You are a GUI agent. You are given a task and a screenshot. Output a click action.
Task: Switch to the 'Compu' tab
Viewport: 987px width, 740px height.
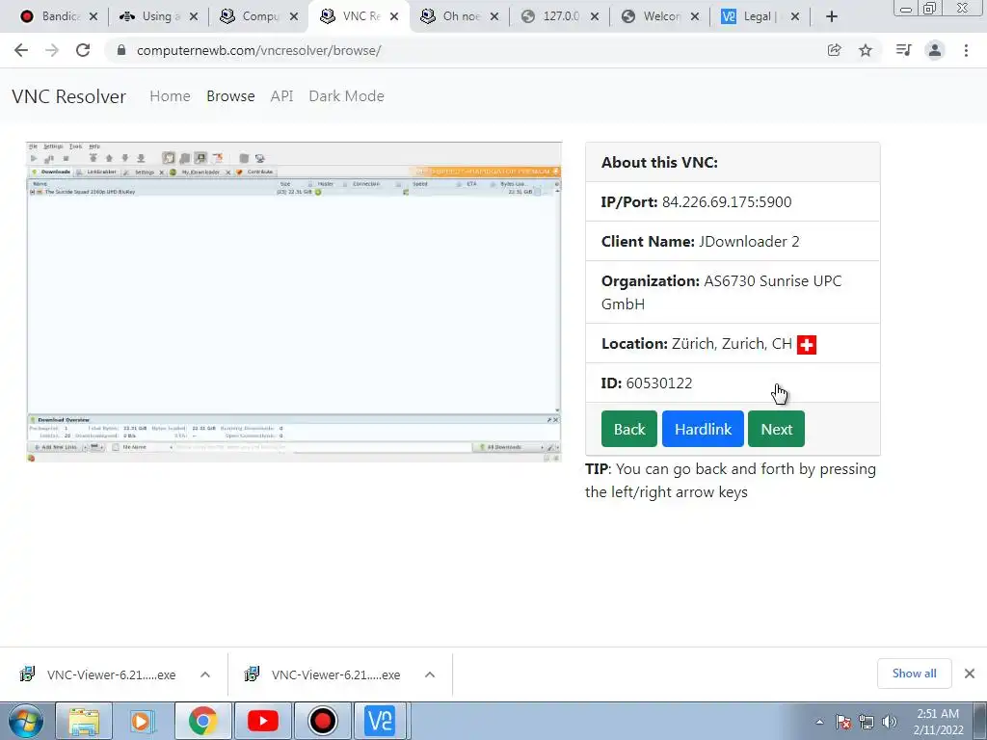[258, 16]
